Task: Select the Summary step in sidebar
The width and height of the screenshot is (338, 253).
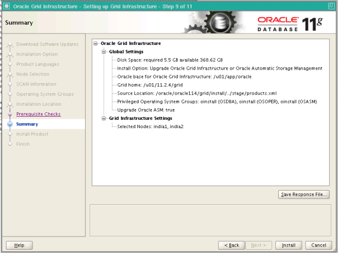Action: tap(27, 124)
